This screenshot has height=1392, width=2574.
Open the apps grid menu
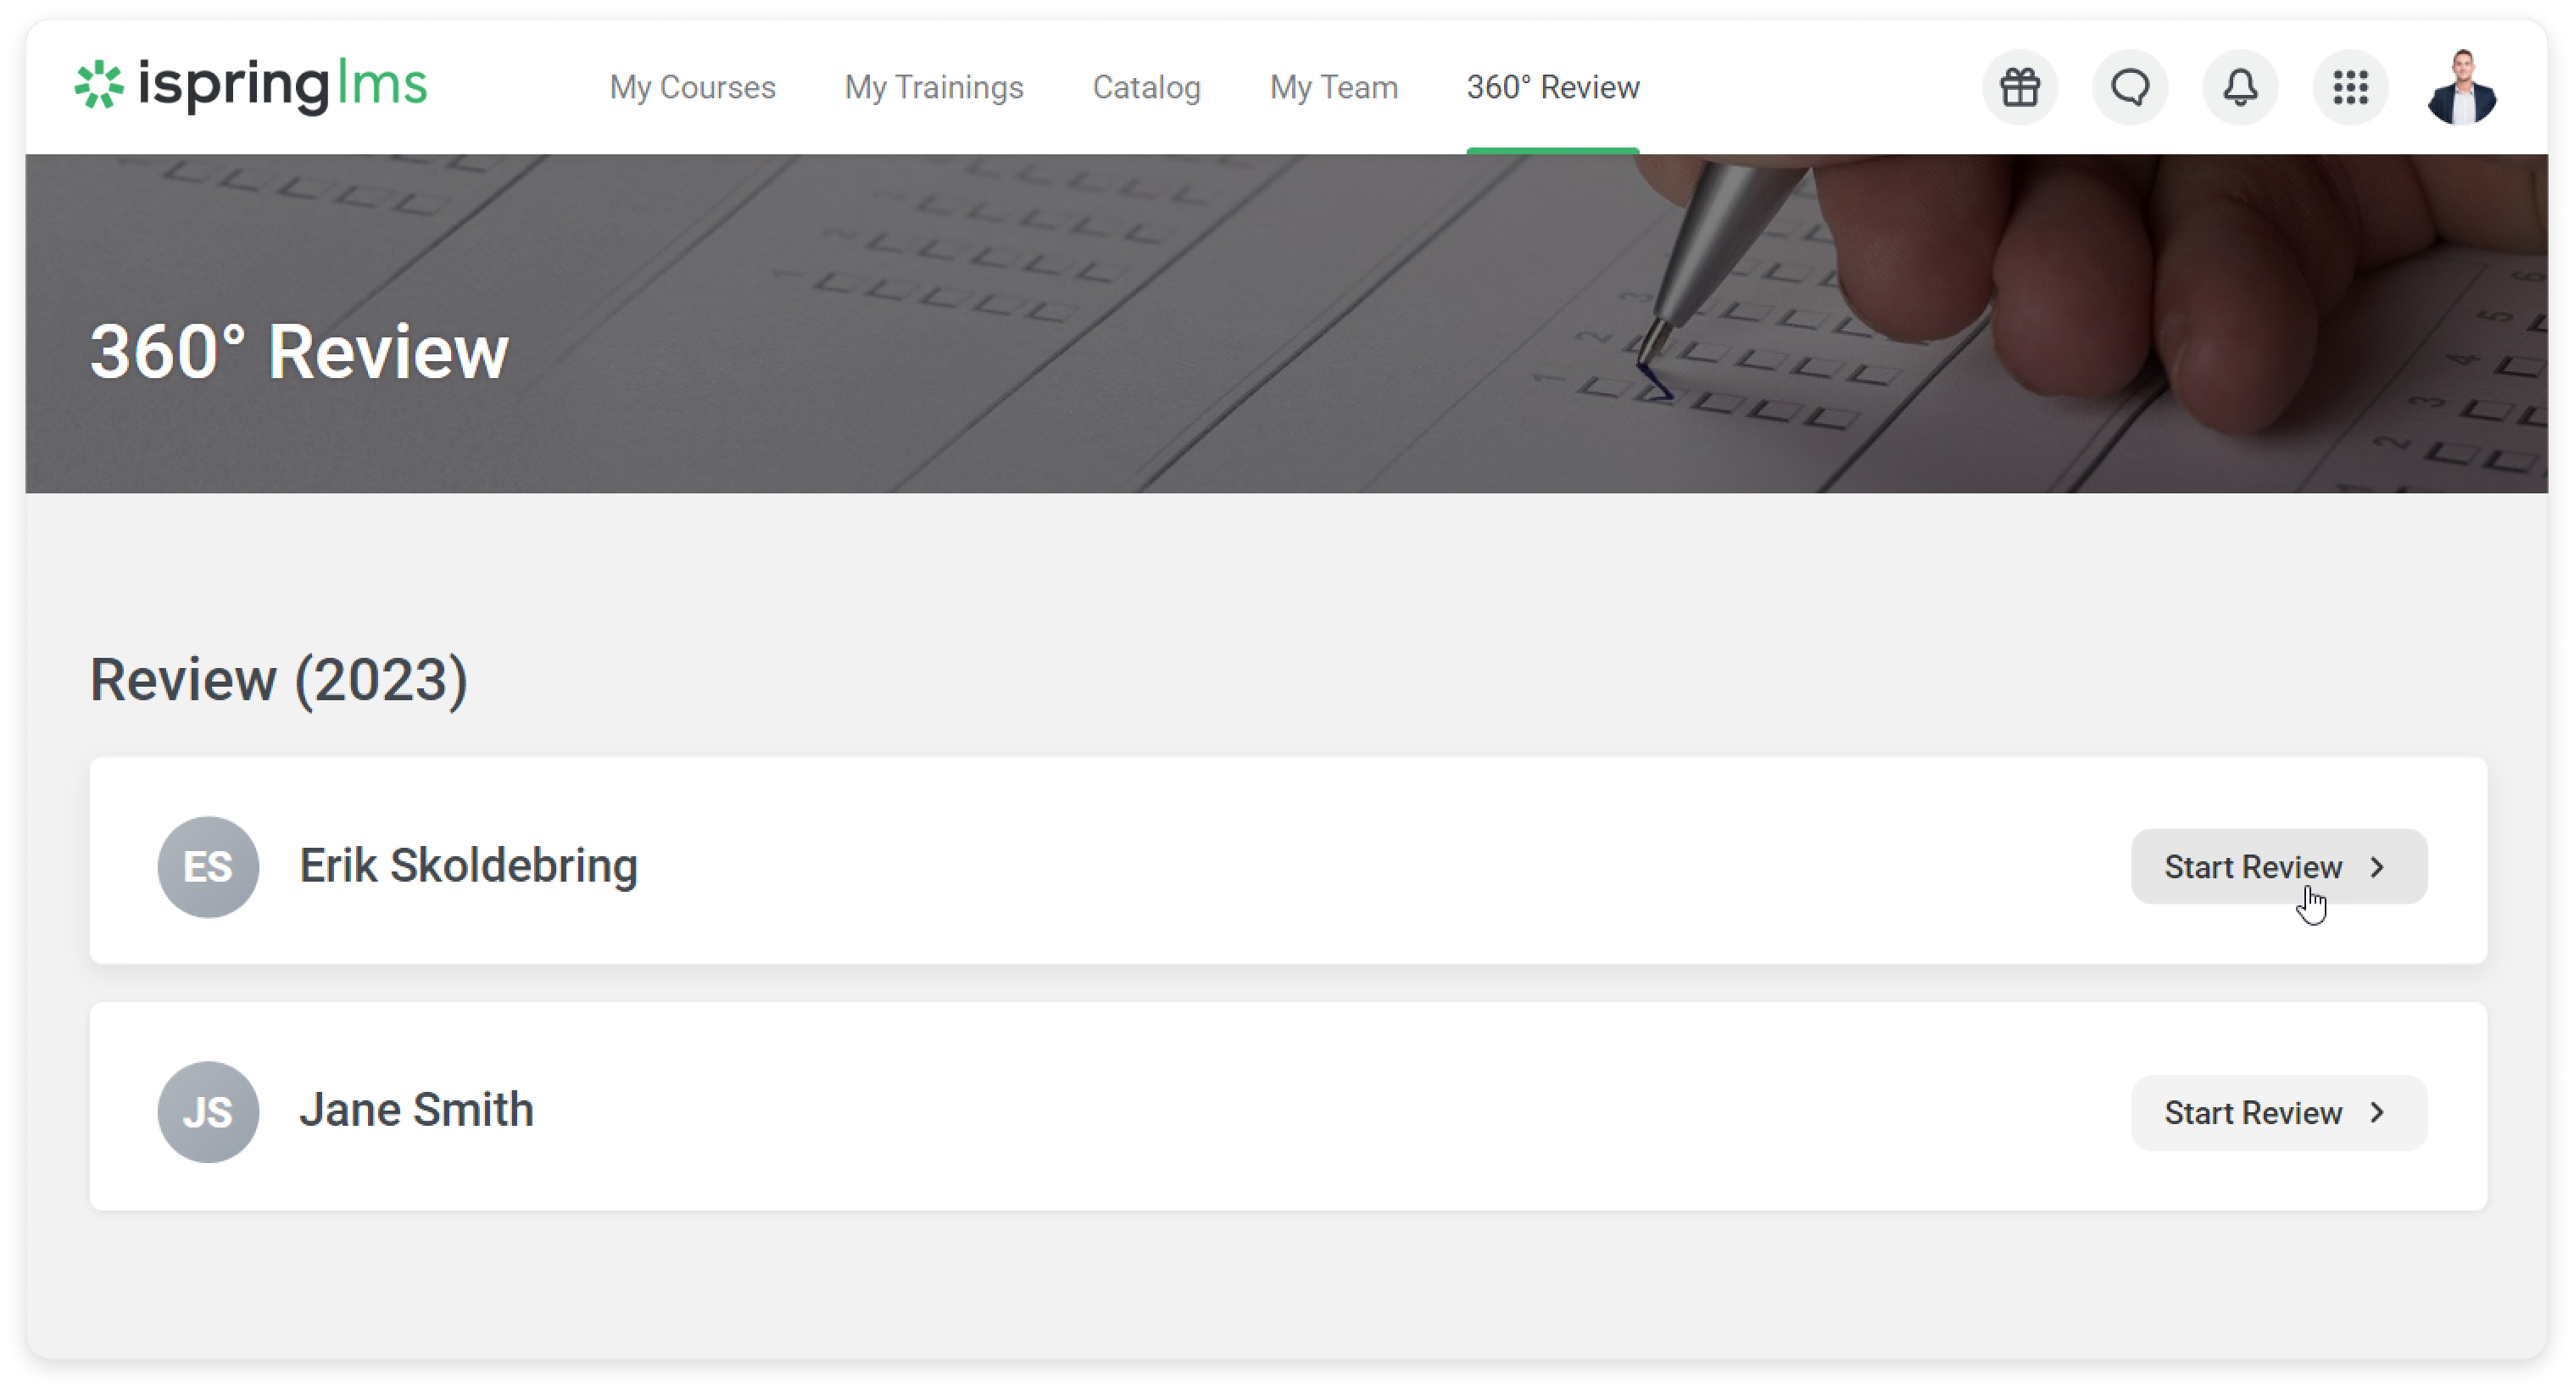click(2350, 87)
